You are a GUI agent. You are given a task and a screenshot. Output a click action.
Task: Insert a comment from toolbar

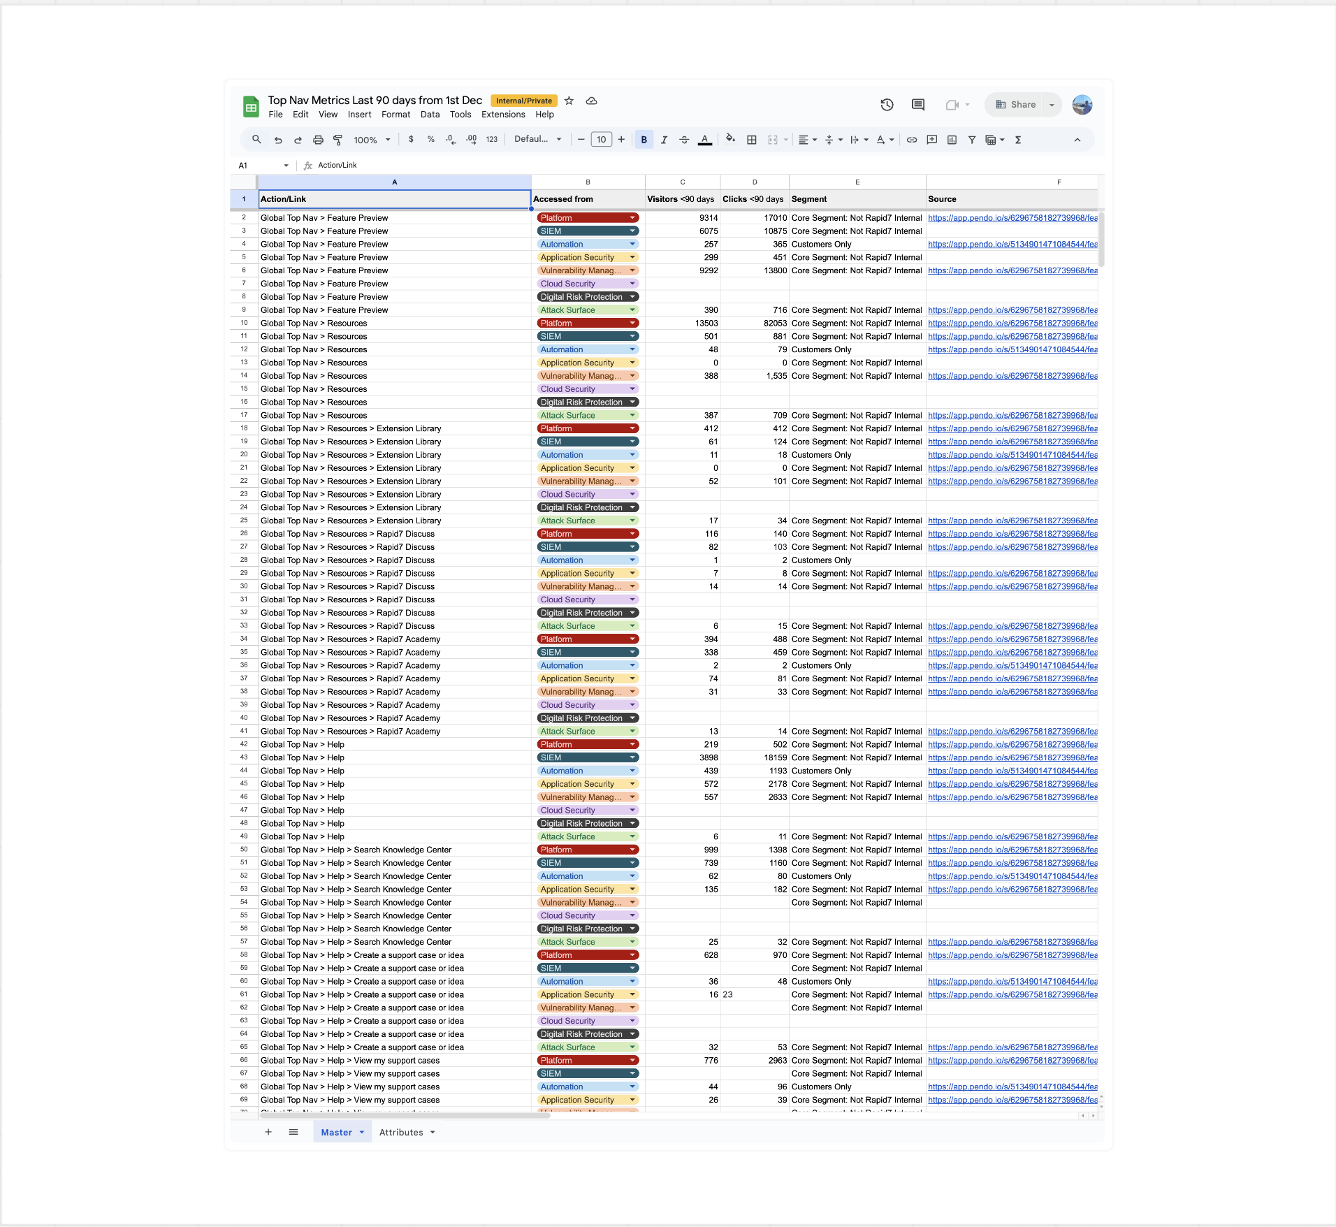(932, 140)
